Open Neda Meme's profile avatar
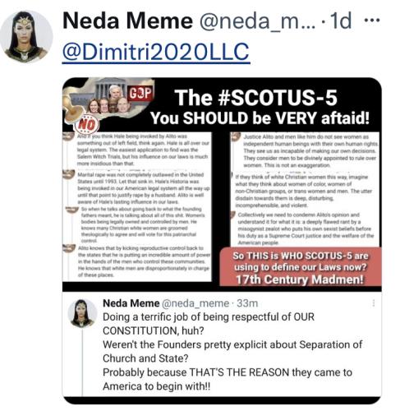The width and height of the screenshot is (400, 411). point(26,36)
